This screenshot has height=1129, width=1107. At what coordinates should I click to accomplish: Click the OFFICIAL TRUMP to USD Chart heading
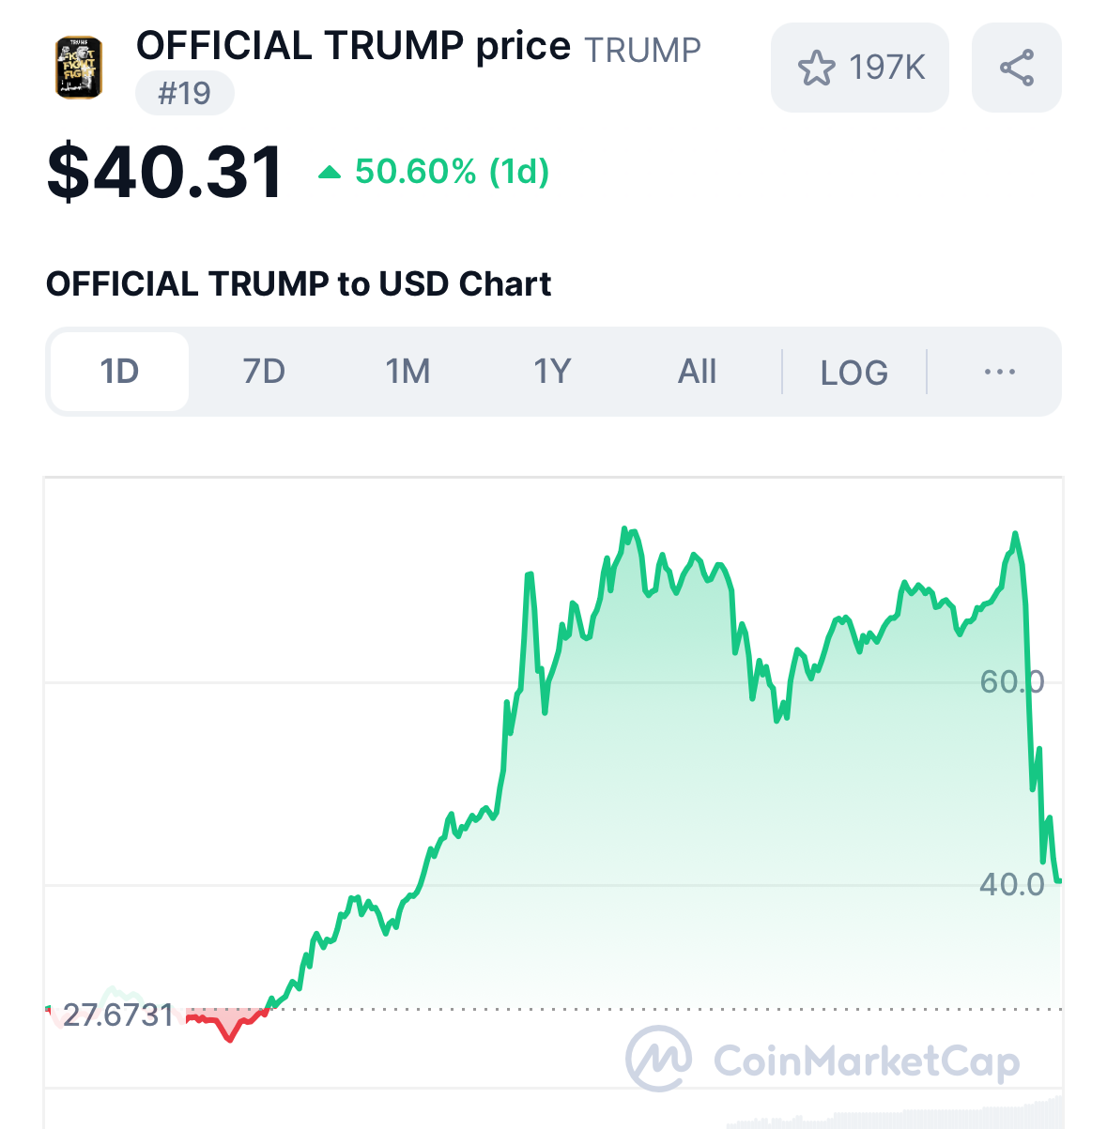(299, 283)
